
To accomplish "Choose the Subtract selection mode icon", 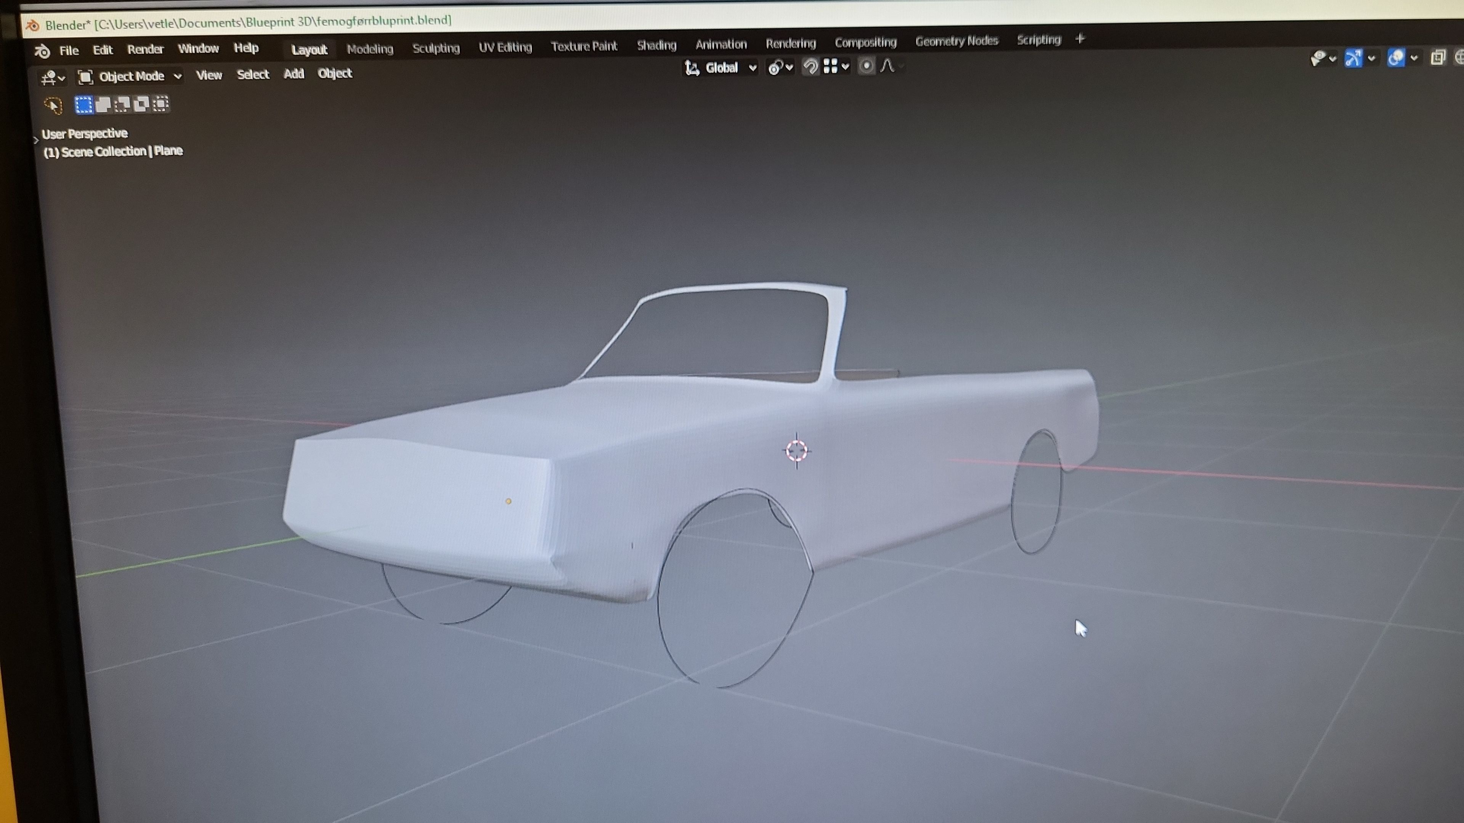I will pyautogui.click(x=122, y=104).
